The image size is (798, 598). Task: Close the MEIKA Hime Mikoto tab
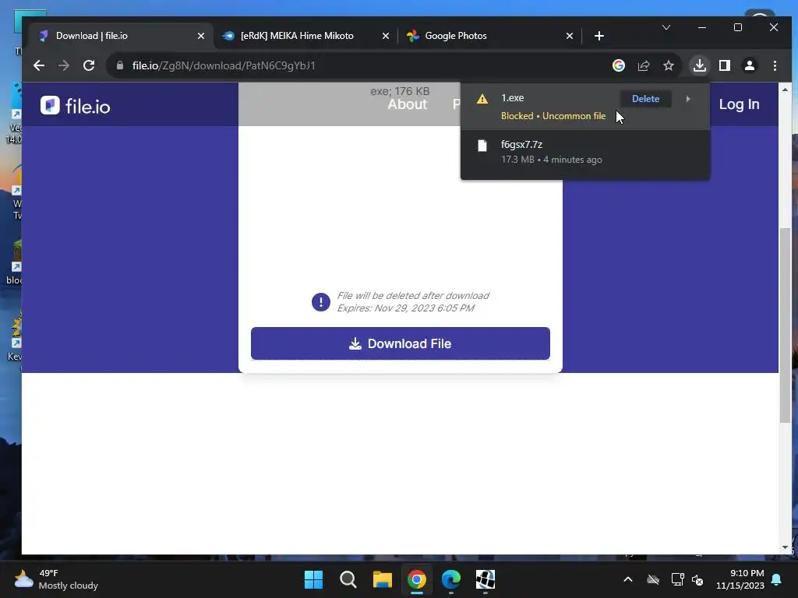385,36
